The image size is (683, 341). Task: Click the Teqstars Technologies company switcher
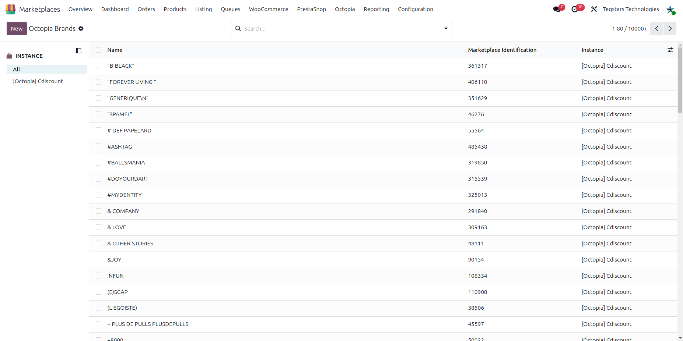[631, 9]
